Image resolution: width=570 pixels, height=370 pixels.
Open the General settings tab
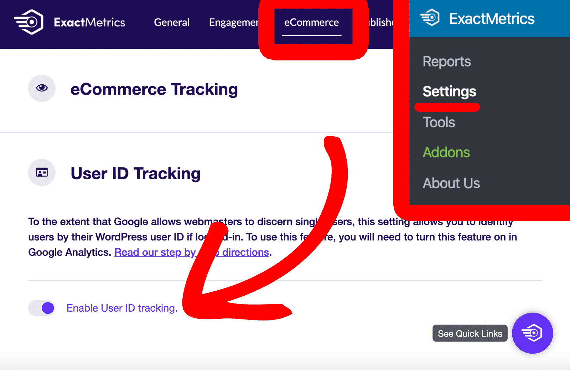(x=172, y=22)
